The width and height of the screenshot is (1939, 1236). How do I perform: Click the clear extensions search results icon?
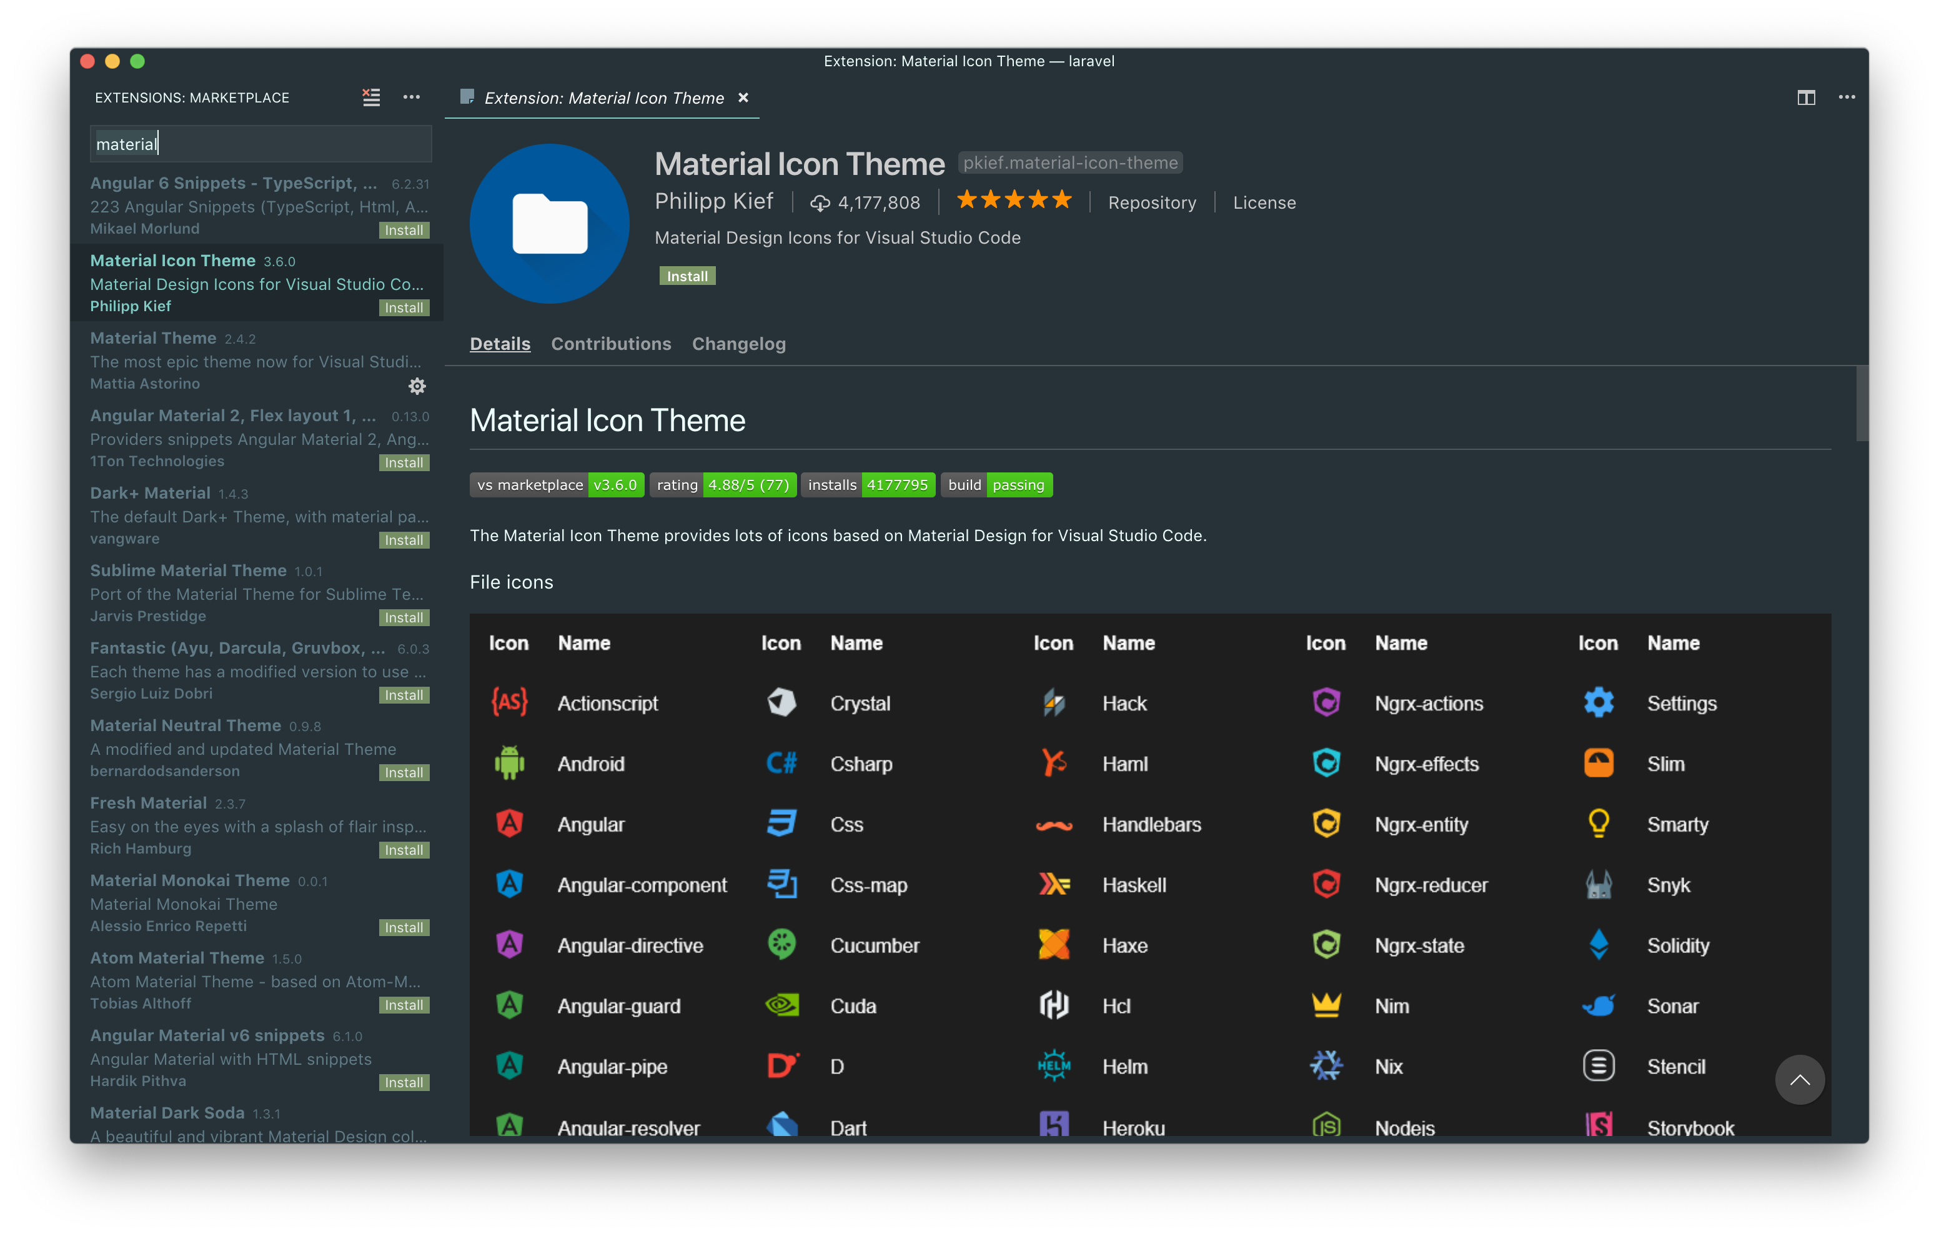pyautogui.click(x=371, y=97)
